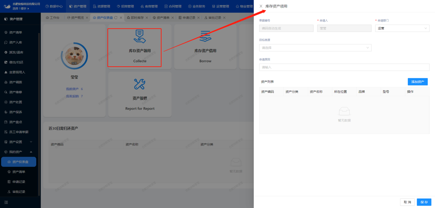Close the 资产清单 tab in the tab bar
Screen dimensions: 435x208
tap(172, 18)
